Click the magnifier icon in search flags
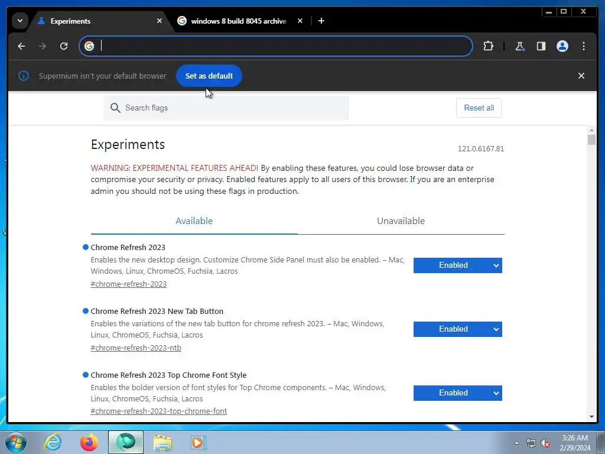The width and height of the screenshot is (605, 454). coord(115,108)
